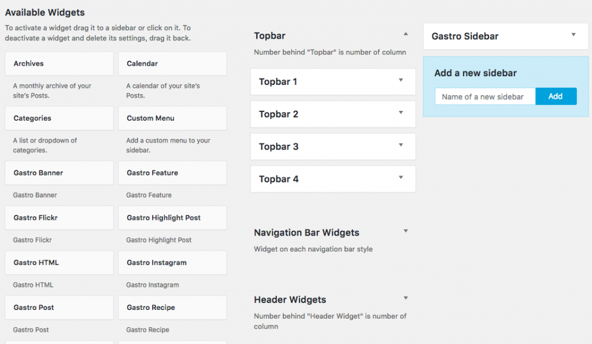The image size is (592, 344).
Task: Expand the Navigation Bar Widgets section
Action: click(x=406, y=230)
